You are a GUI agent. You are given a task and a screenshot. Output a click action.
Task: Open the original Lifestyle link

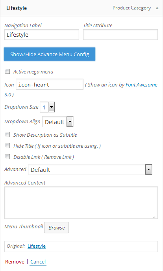pos(37,246)
